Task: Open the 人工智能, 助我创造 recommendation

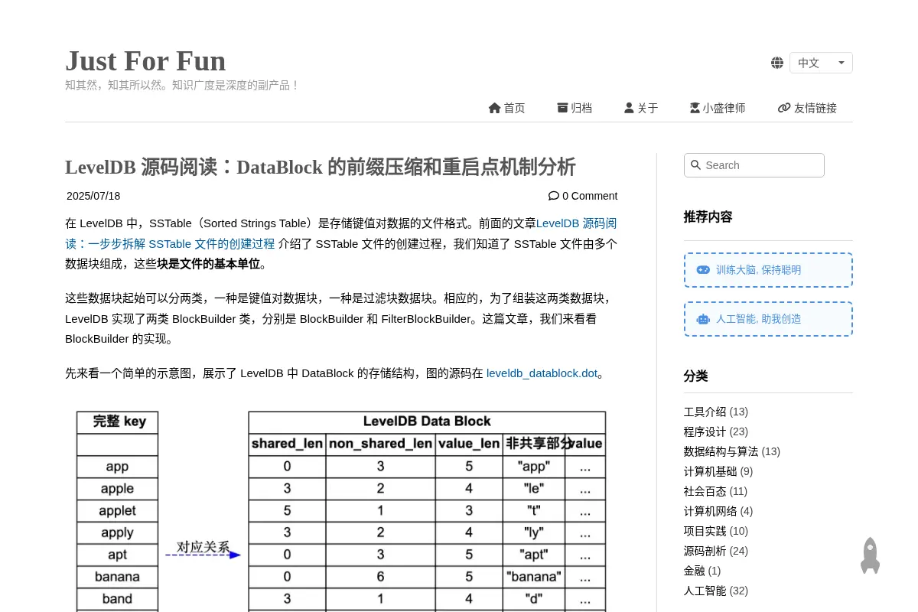Action: (x=768, y=319)
